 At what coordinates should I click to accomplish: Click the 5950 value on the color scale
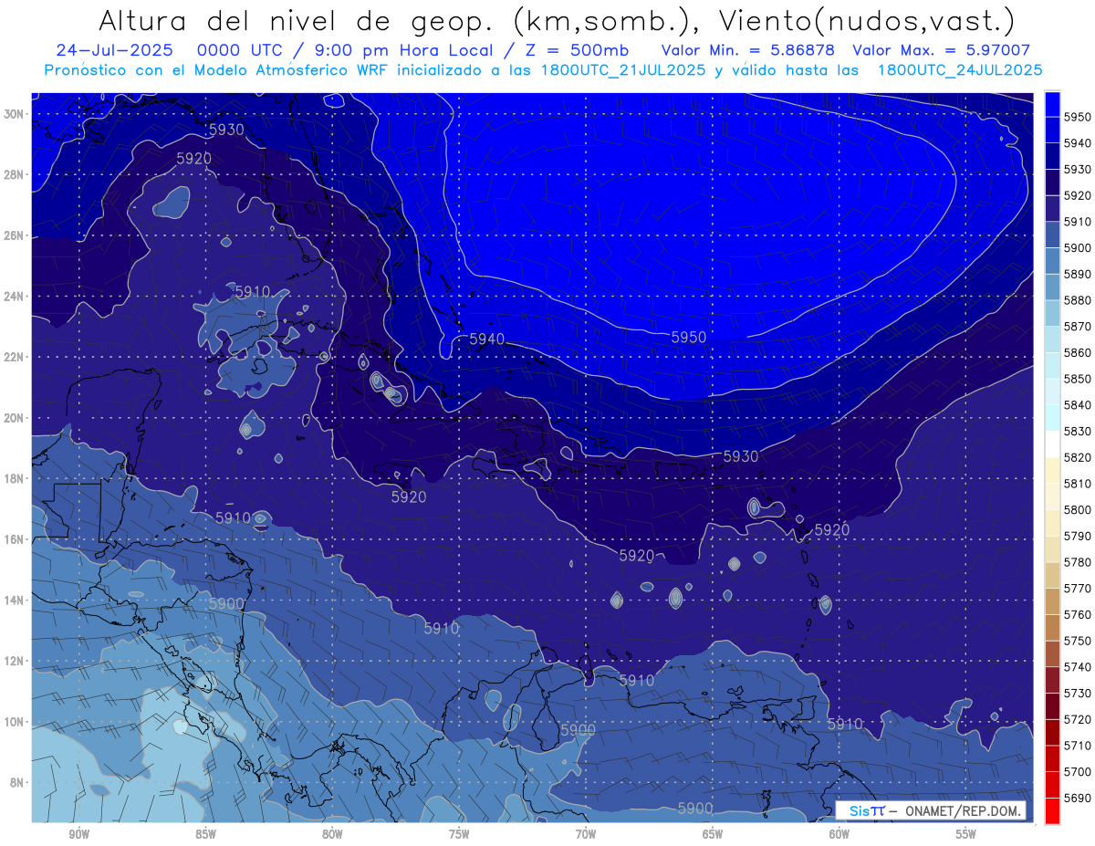[1078, 117]
